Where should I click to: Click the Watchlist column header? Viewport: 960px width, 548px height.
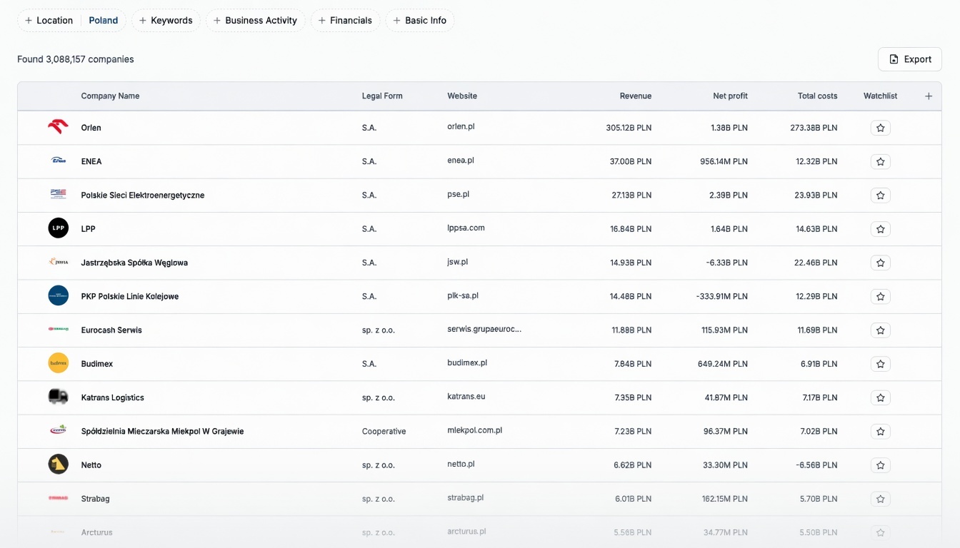880,96
